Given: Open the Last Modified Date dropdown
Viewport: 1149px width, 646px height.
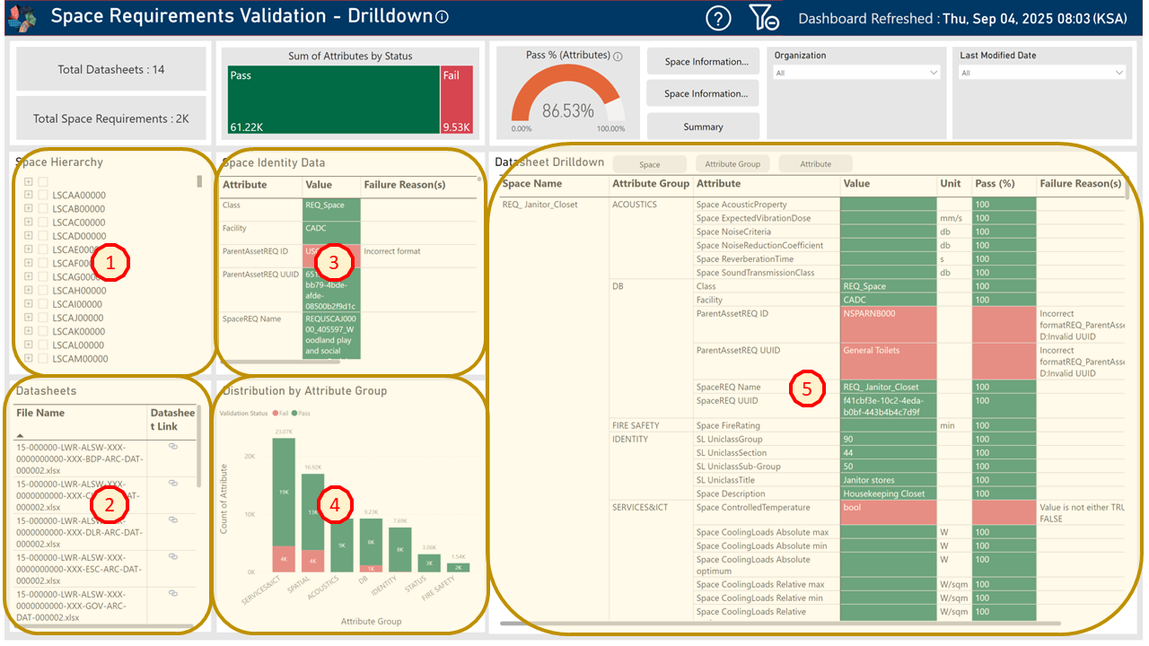Looking at the screenshot, I should 1041,73.
